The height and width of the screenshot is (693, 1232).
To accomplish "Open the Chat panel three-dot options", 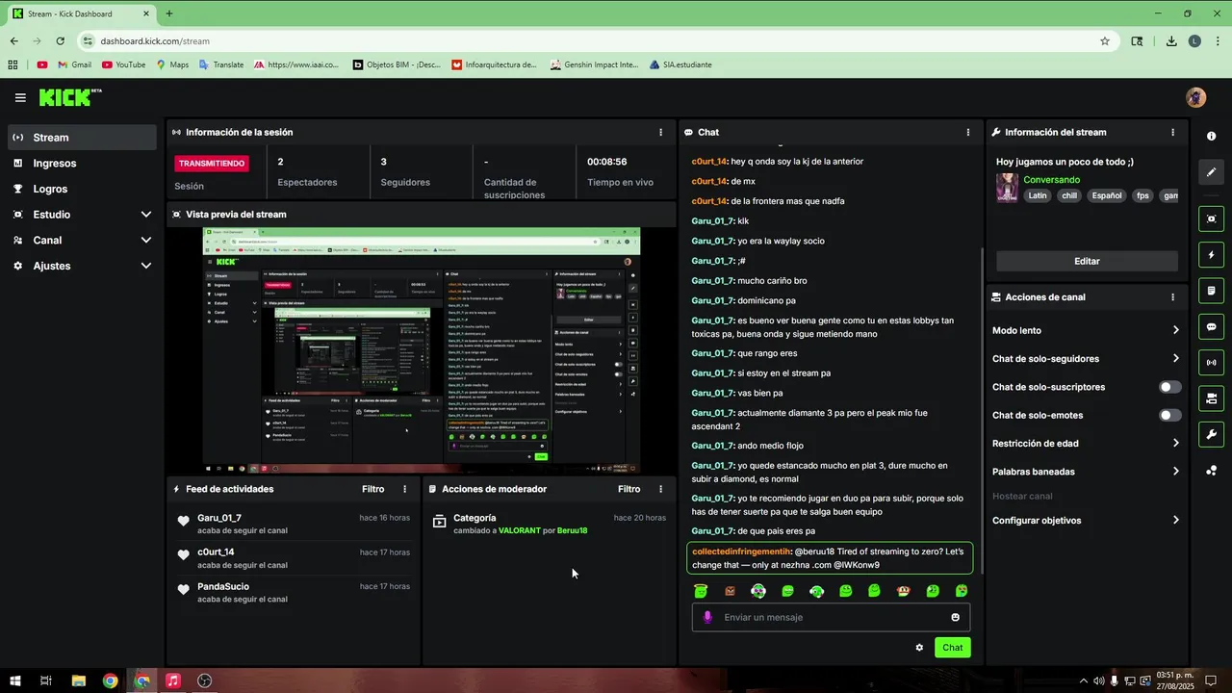I will pos(968,133).
